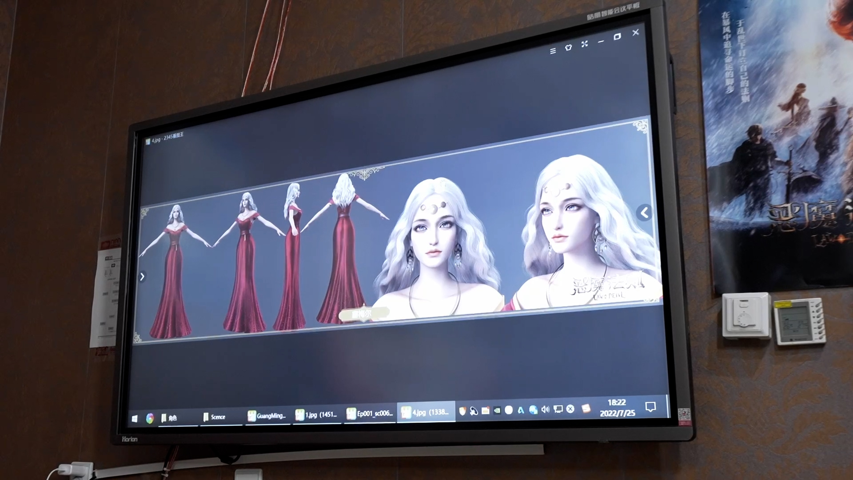Image resolution: width=853 pixels, height=480 pixels.
Task: Launch the colorful browser icon in the taskbar
Action: (x=150, y=418)
